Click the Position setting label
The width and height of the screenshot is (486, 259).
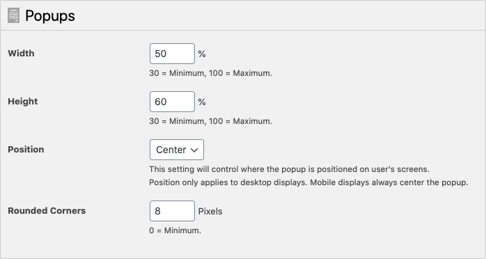26,150
